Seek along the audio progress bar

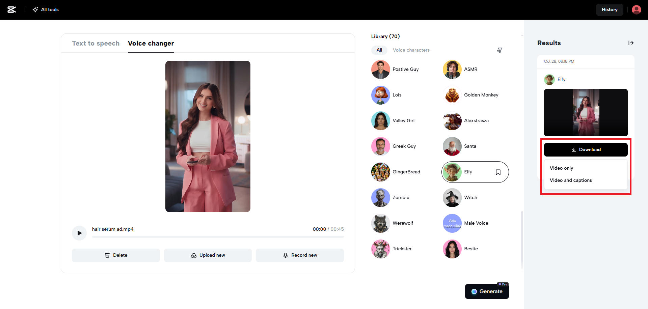(x=218, y=237)
